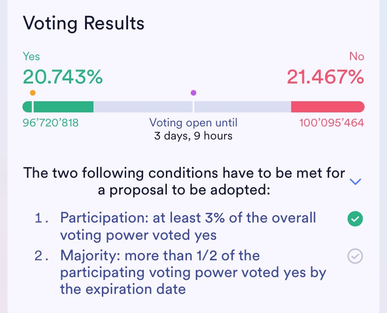Click the 96'720'818 yes vote count
The height and width of the screenshot is (313, 387).
[x=50, y=123]
